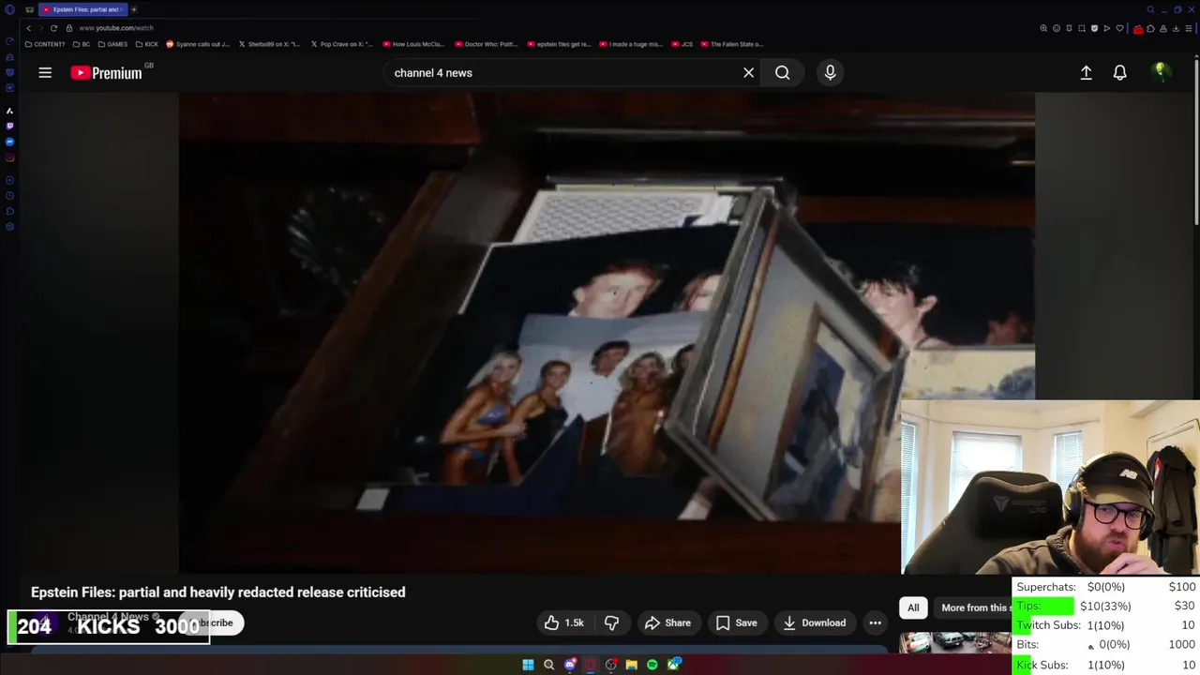
Task: Open Spotify from the taskbar
Action: click(652, 665)
